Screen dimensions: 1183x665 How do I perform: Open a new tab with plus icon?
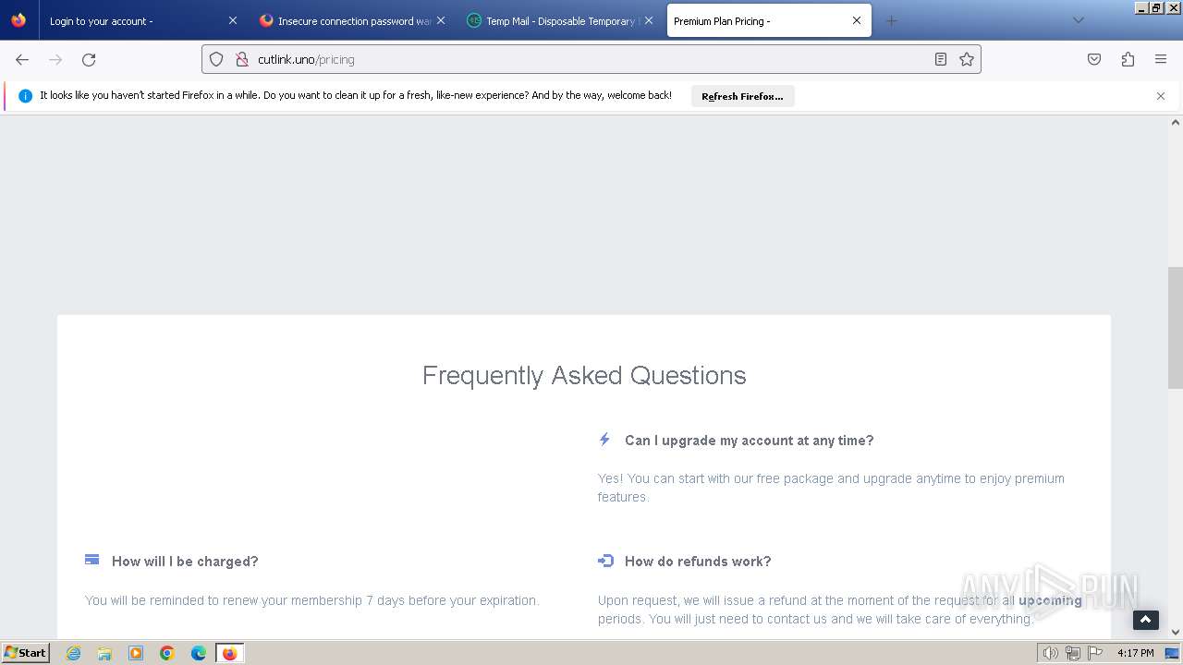point(891,20)
